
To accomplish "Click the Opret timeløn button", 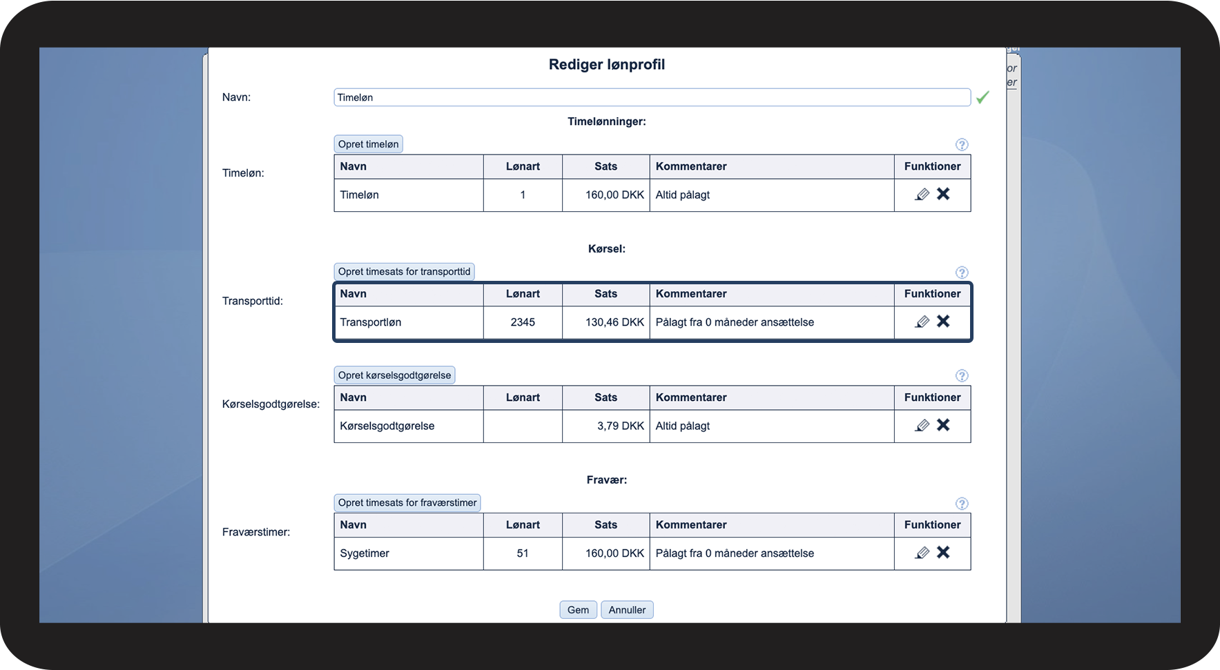I will [369, 144].
